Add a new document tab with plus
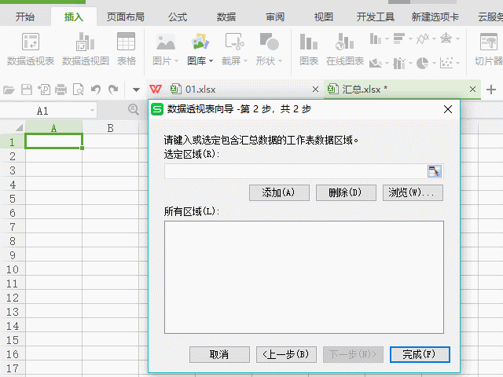Image resolution: width=503 pixels, height=377 pixels. [490, 90]
